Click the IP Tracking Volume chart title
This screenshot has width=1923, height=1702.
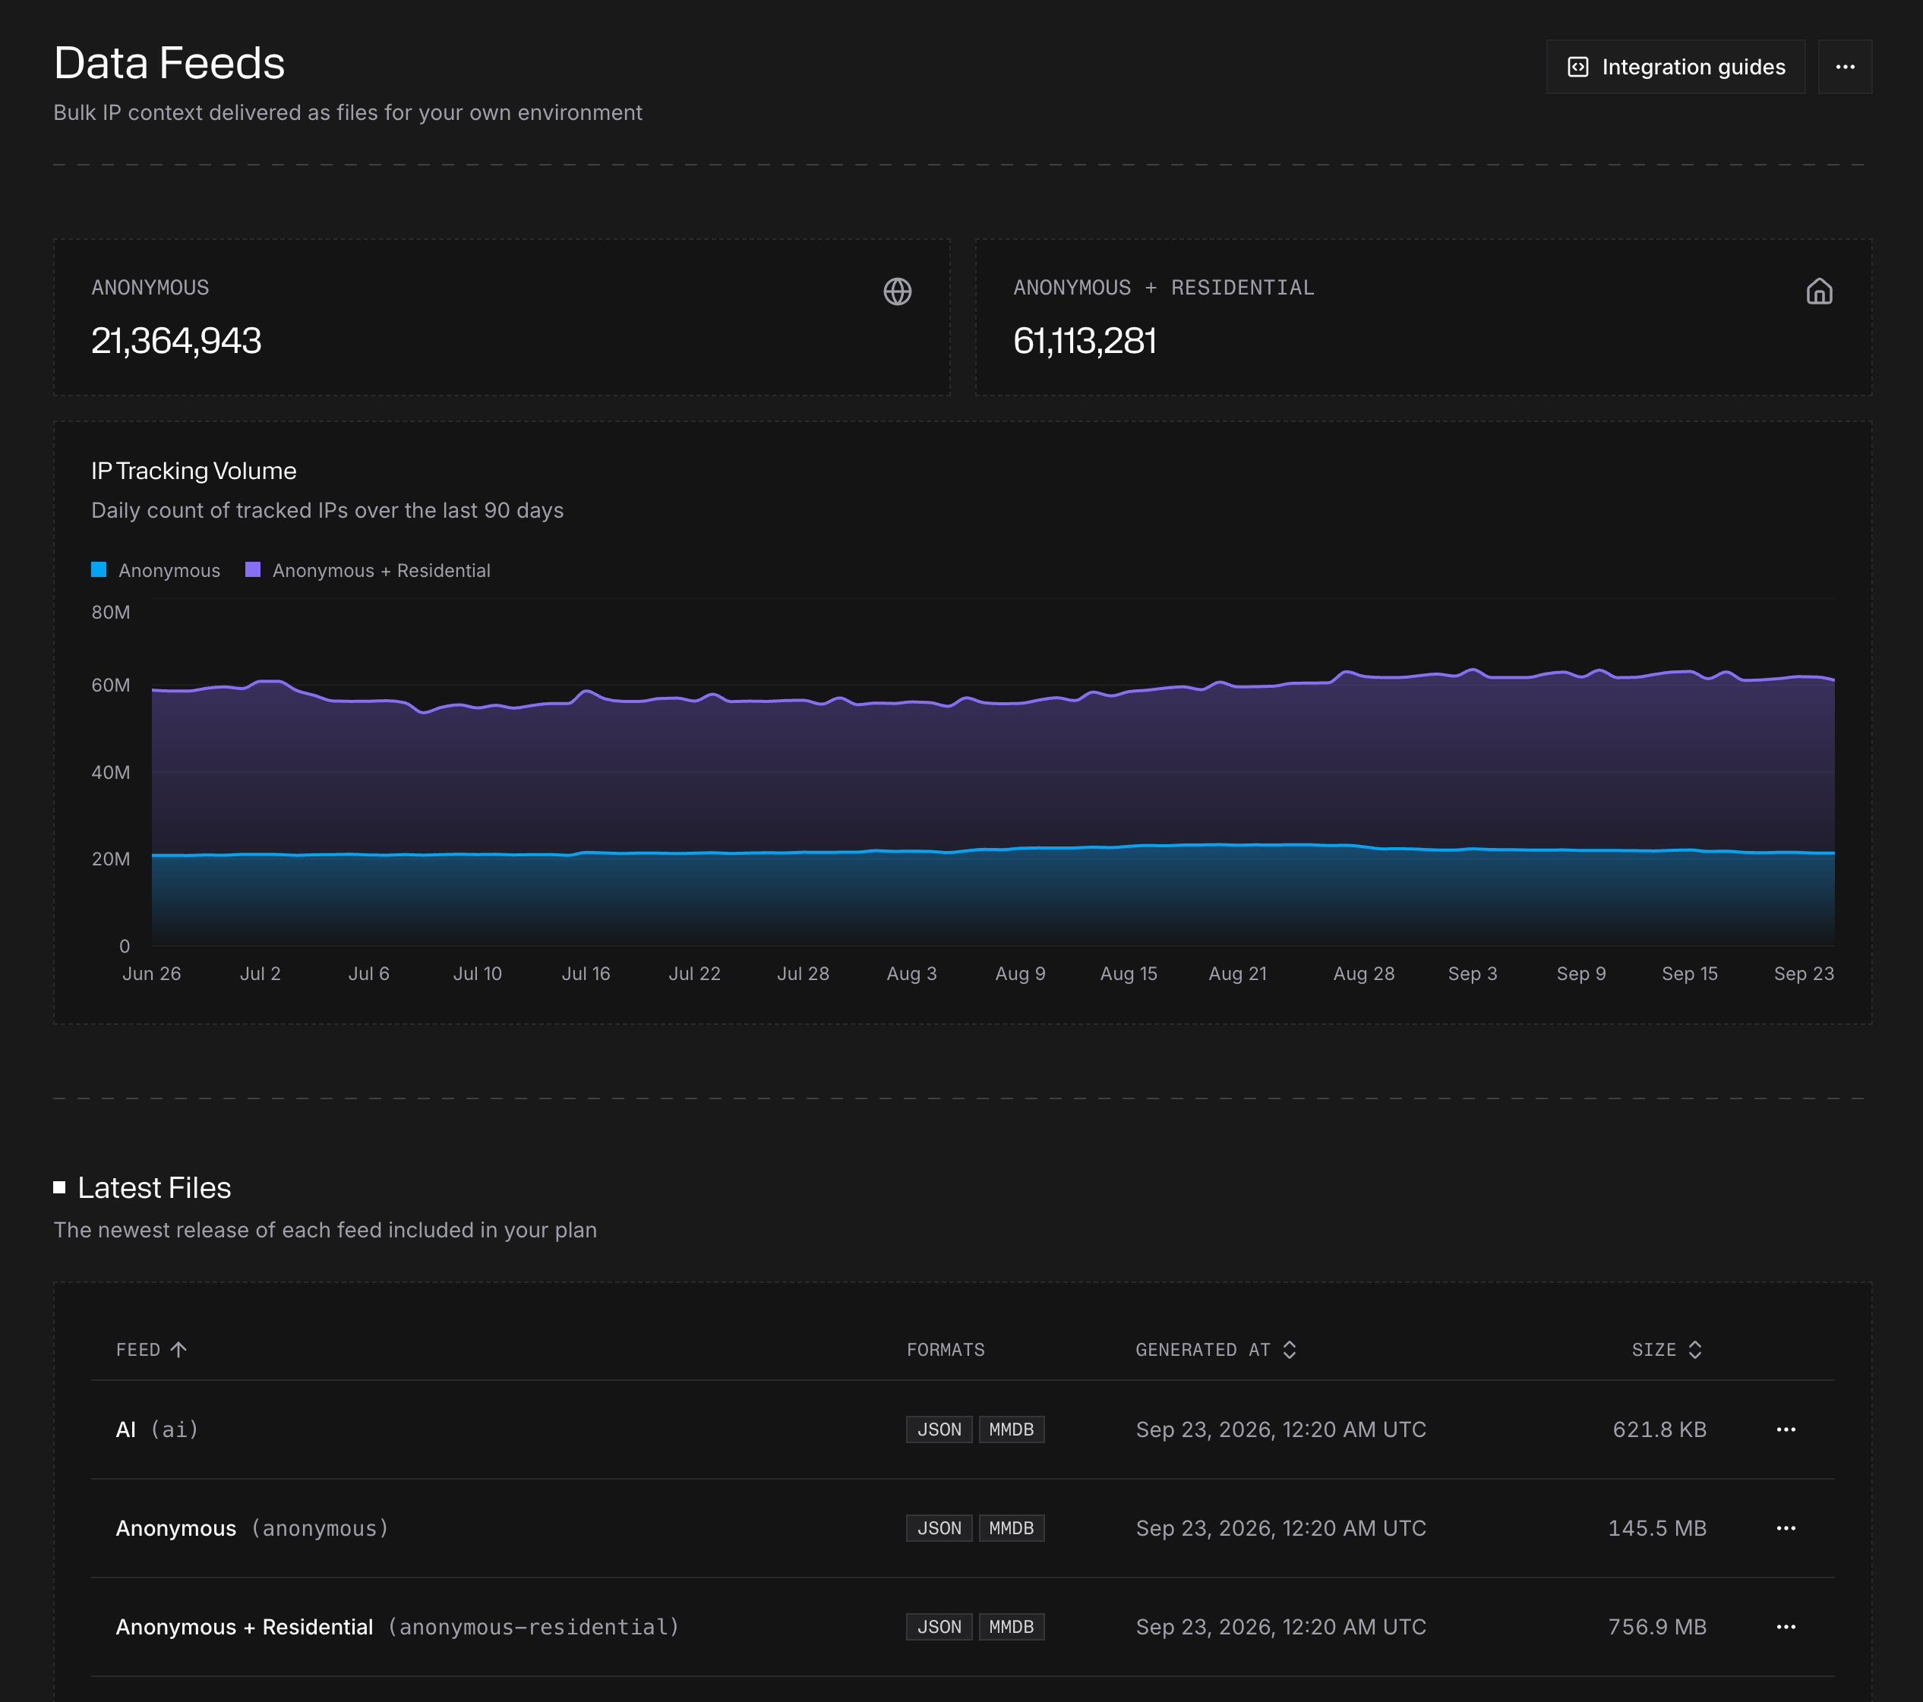pos(194,471)
